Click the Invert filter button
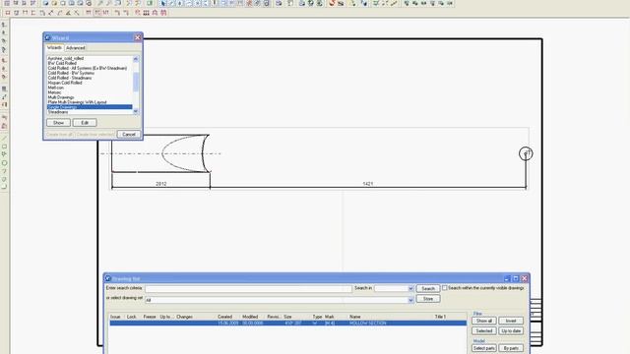630x354 pixels. [x=511, y=321]
